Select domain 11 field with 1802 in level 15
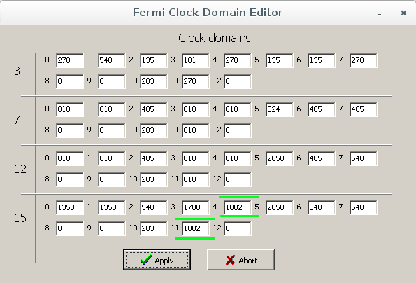This screenshot has height=283, width=416. tap(196, 228)
